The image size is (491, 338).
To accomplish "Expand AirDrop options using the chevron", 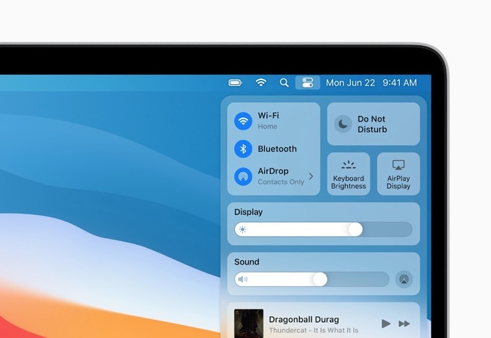I will pos(311,176).
